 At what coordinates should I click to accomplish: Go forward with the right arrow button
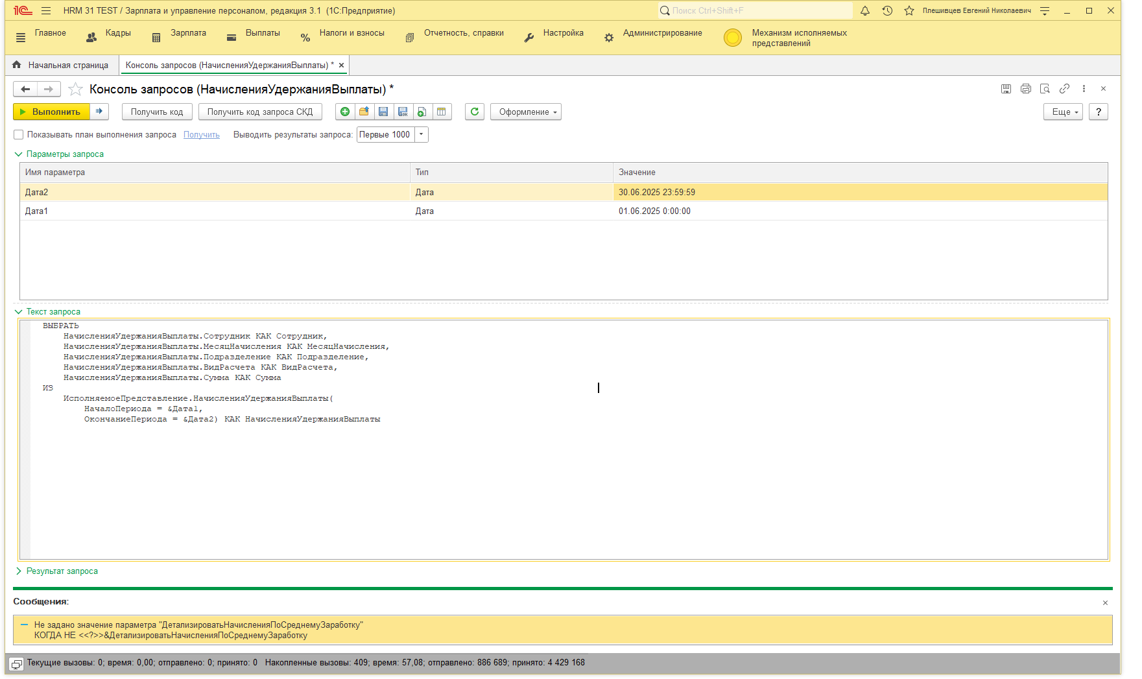tap(49, 89)
